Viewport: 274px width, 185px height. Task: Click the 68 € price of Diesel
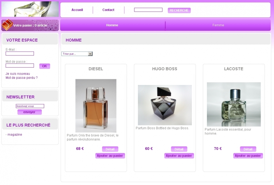tap(80, 148)
